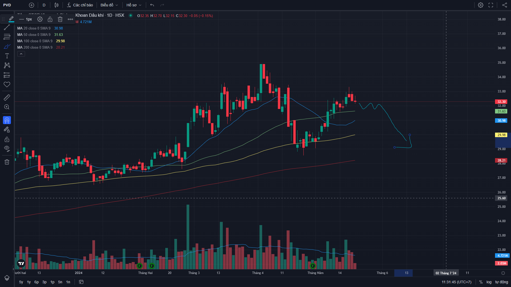
Task: Toggle the lock all drawings icon
Action: (7, 140)
